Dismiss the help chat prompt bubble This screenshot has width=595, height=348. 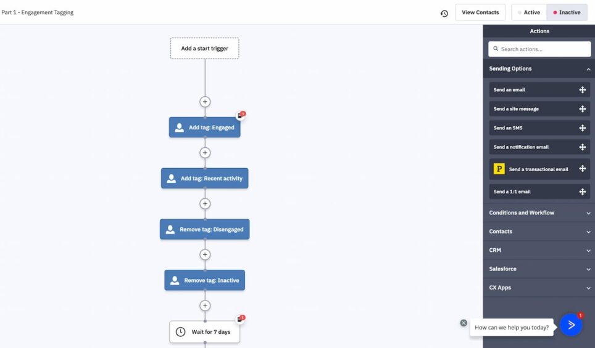click(x=464, y=323)
